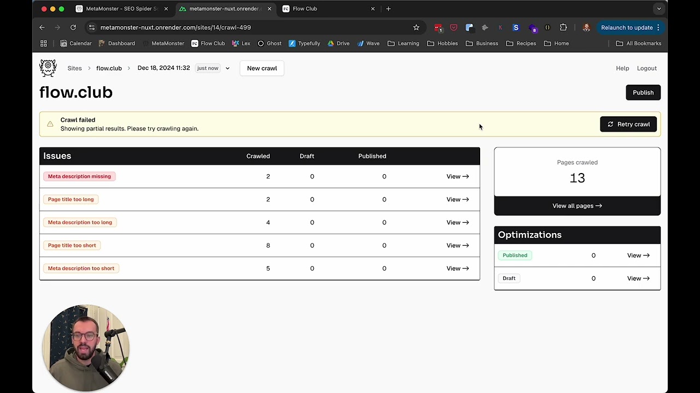
Task: Open the Help link
Action: pos(622,68)
